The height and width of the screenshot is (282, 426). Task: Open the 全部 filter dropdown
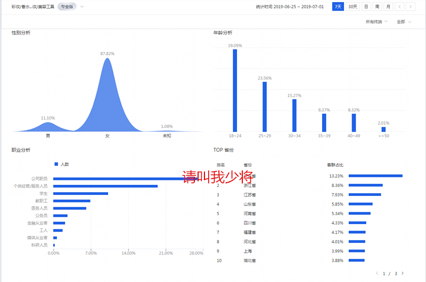[x=404, y=22]
